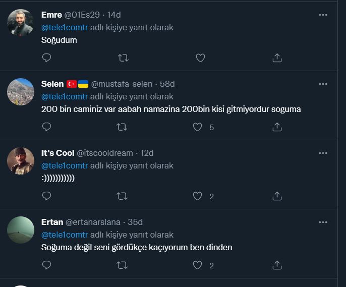Open more options menu on Selen's tweet
346x287 pixels.
323,84
